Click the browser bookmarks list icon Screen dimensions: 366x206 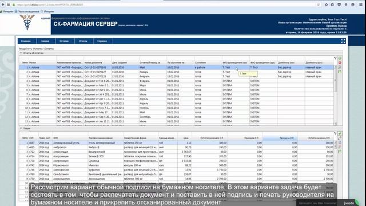[332, 5]
